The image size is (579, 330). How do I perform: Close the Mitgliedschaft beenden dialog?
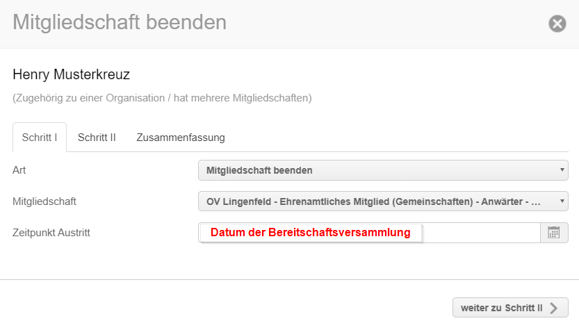pyautogui.click(x=557, y=24)
